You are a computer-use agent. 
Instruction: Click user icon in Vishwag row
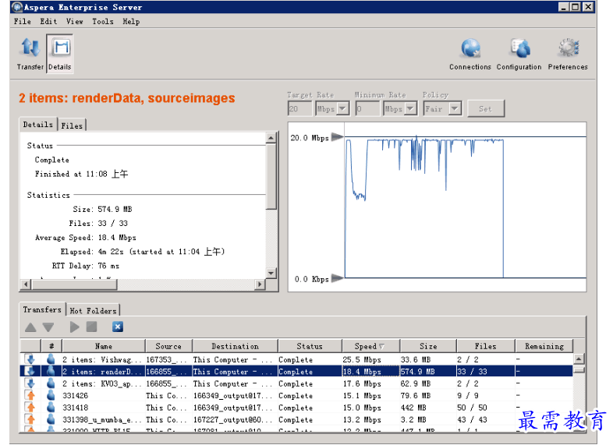tap(51, 359)
